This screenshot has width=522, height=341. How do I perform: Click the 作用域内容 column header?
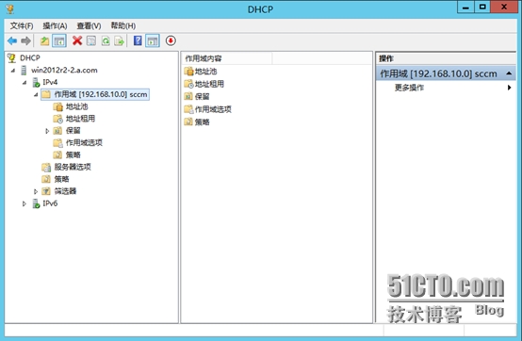click(x=227, y=58)
